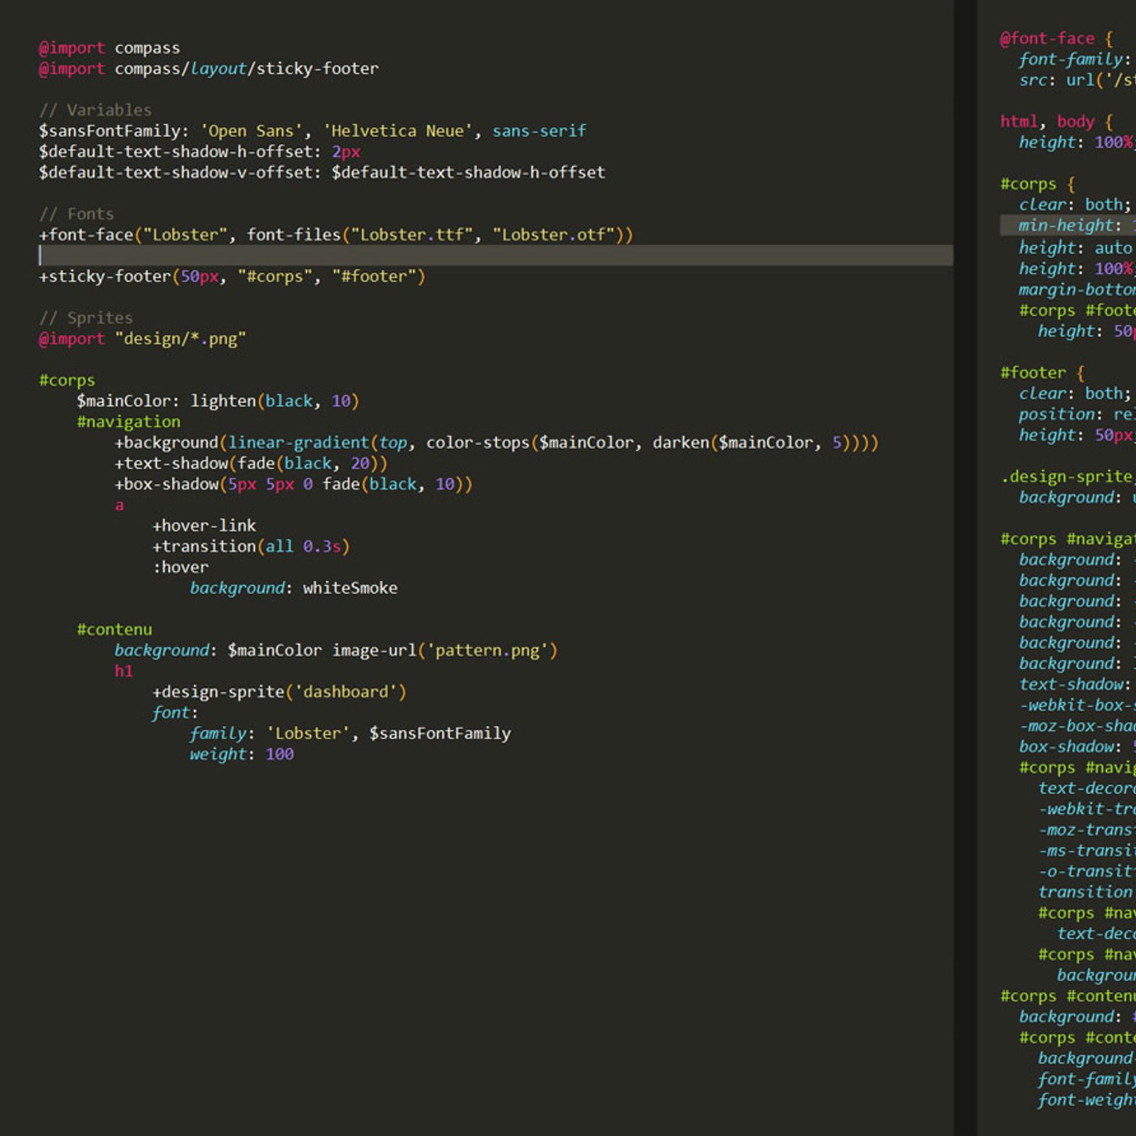Image resolution: width=1136 pixels, height=1136 pixels.
Task: Click the '+design-sprite('dashboard')' line
Action: pyautogui.click(x=279, y=692)
